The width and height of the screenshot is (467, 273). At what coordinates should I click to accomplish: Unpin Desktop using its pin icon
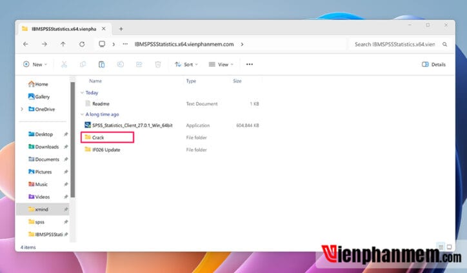pos(66,134)
